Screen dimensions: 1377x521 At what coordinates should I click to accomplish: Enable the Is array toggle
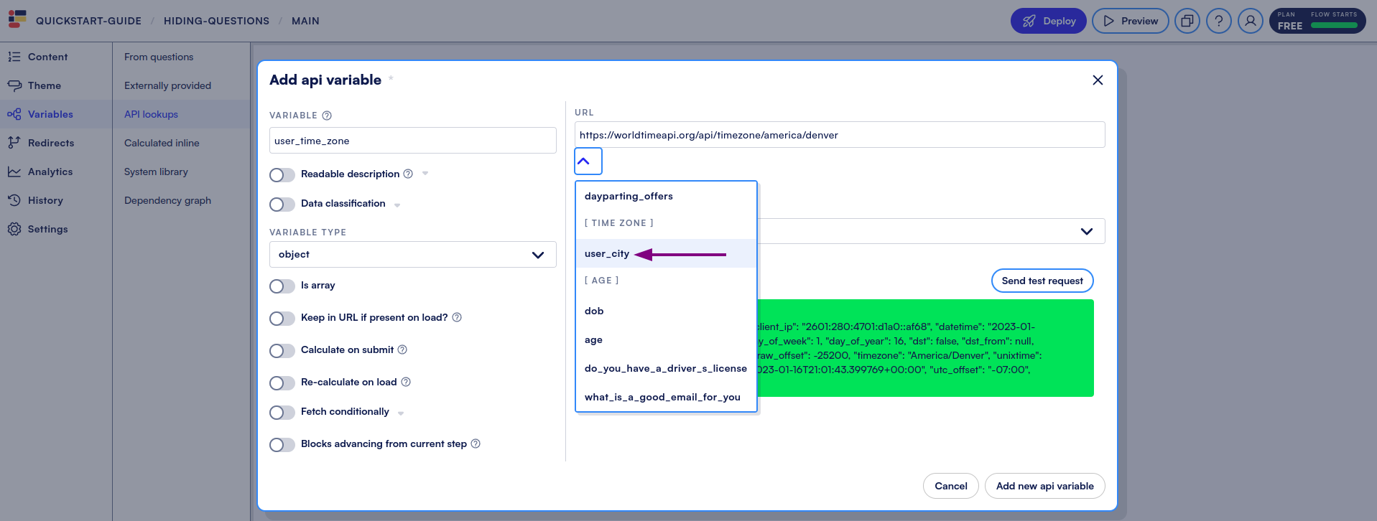[x=282, y=286]
